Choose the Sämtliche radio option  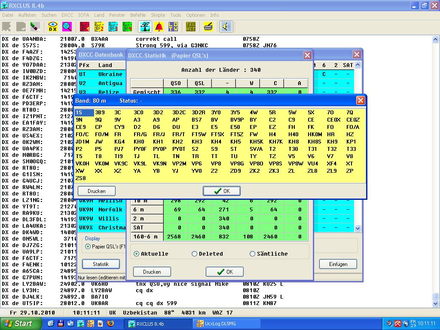(252, 254)
